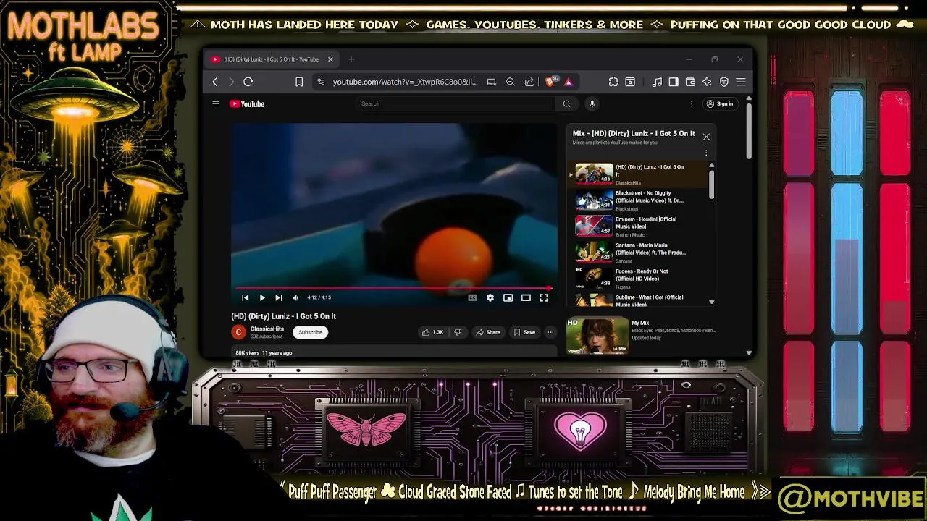The height and width of the screenshot is (521, 927).
Task: Open the Leo AI sparkle icon
Action: (x=707, y=82)
